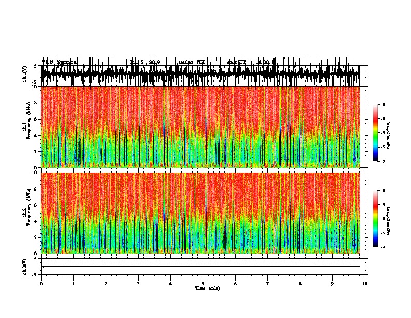
Task: Click time axis tick label '7'
Action: [x=268, y=284]
